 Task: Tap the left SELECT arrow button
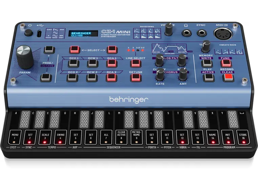coord(74,50)
